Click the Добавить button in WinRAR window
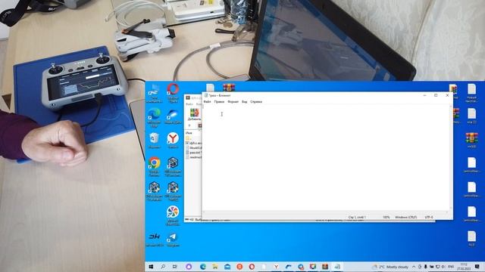Image resolution: width=485 pixels, height=272 pixels. coord(194,114)
